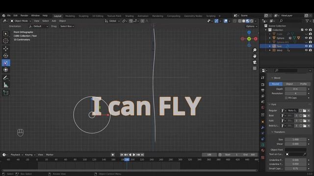Open the Orientation Default dropdown
The image size is (314, 176).
coord(39,26)
